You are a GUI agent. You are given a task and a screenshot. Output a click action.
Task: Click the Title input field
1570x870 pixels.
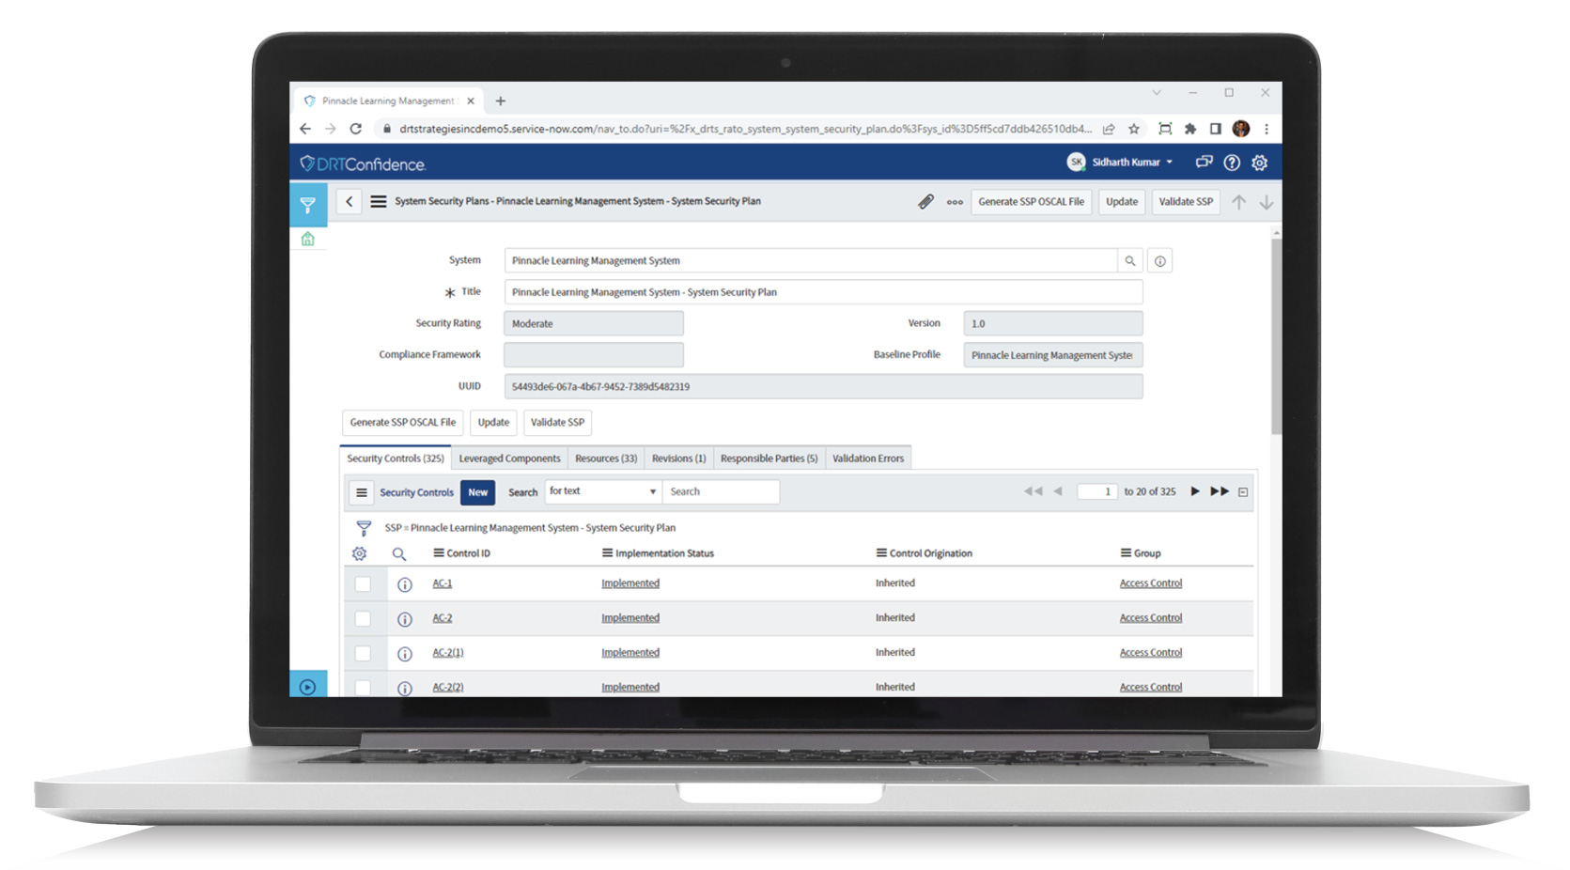point(823,292)
